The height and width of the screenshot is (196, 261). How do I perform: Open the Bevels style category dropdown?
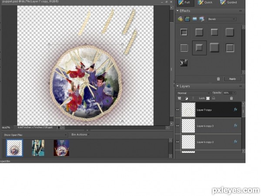[221, 19]
